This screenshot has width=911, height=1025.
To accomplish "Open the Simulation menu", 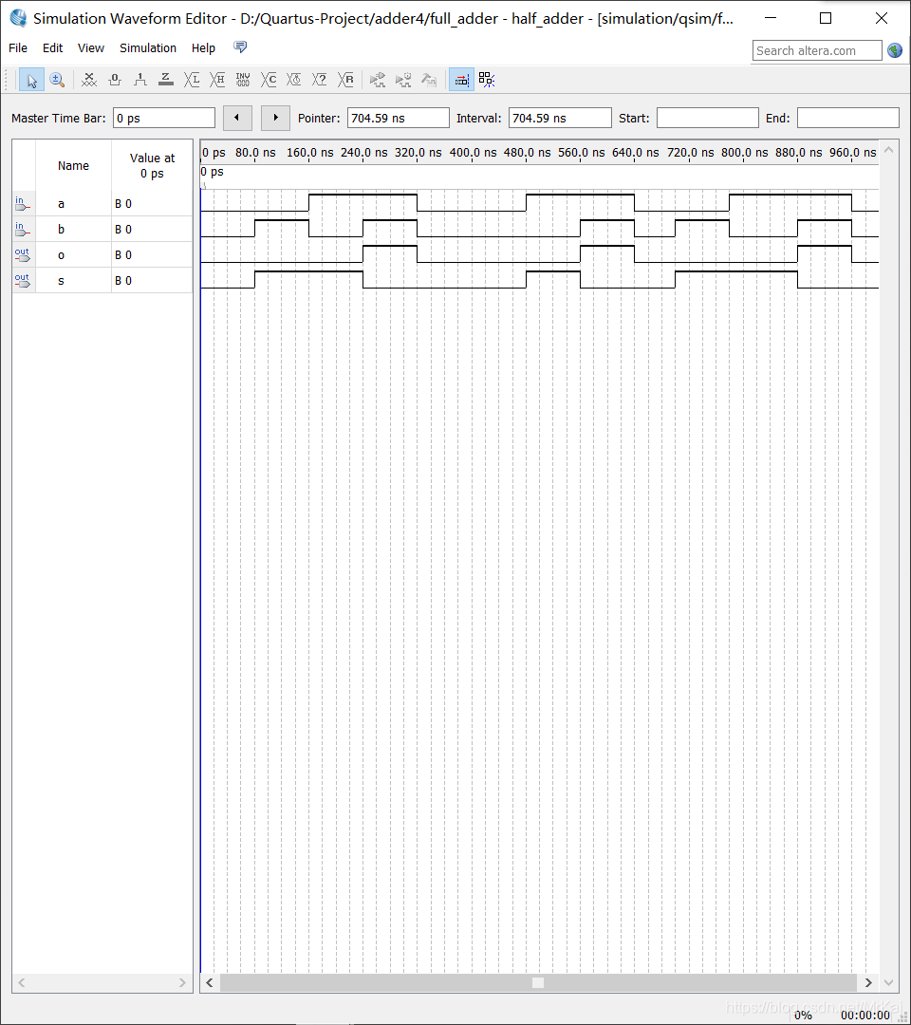I will tap(148, 47).
